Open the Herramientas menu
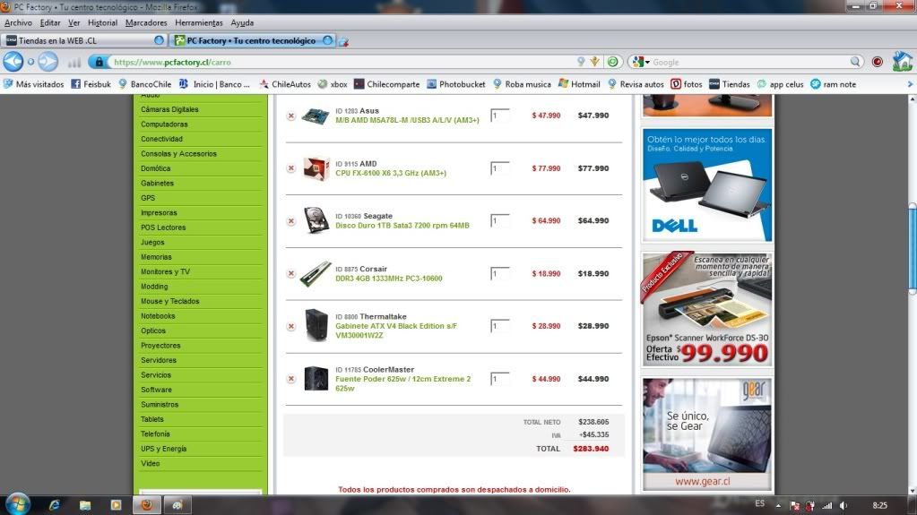The height and width of the screenshot is (515, 917). tap(199, 22)
